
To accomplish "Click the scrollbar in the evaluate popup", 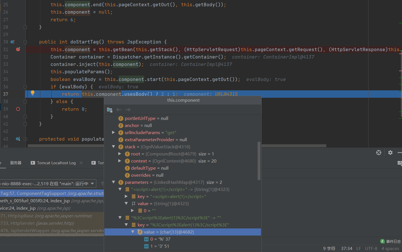I will pos(259,161).
